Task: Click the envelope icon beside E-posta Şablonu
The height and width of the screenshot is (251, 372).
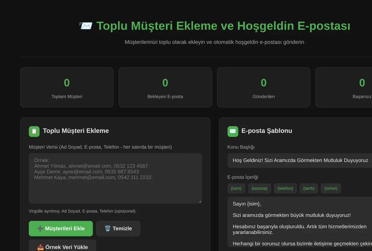Action: pyautogui.click(x=233, y=131)
